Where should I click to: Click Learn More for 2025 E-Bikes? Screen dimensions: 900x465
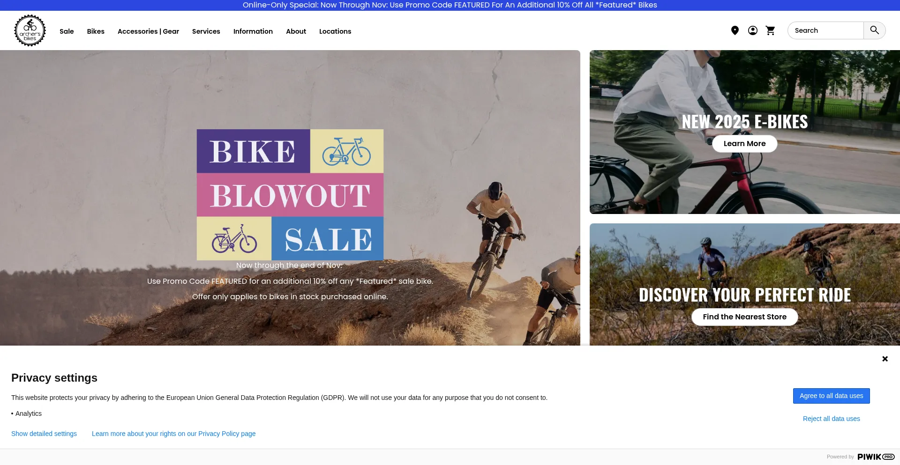745,144
